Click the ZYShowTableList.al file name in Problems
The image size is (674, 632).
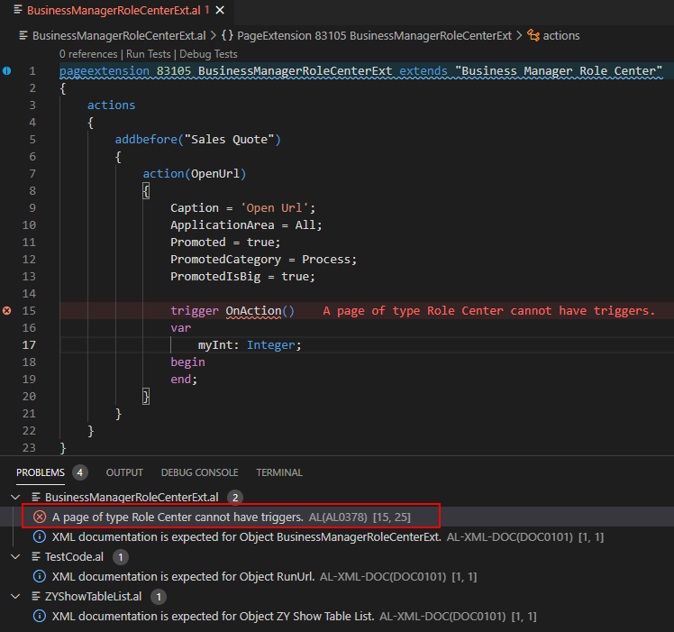click(x=93, y=596)
